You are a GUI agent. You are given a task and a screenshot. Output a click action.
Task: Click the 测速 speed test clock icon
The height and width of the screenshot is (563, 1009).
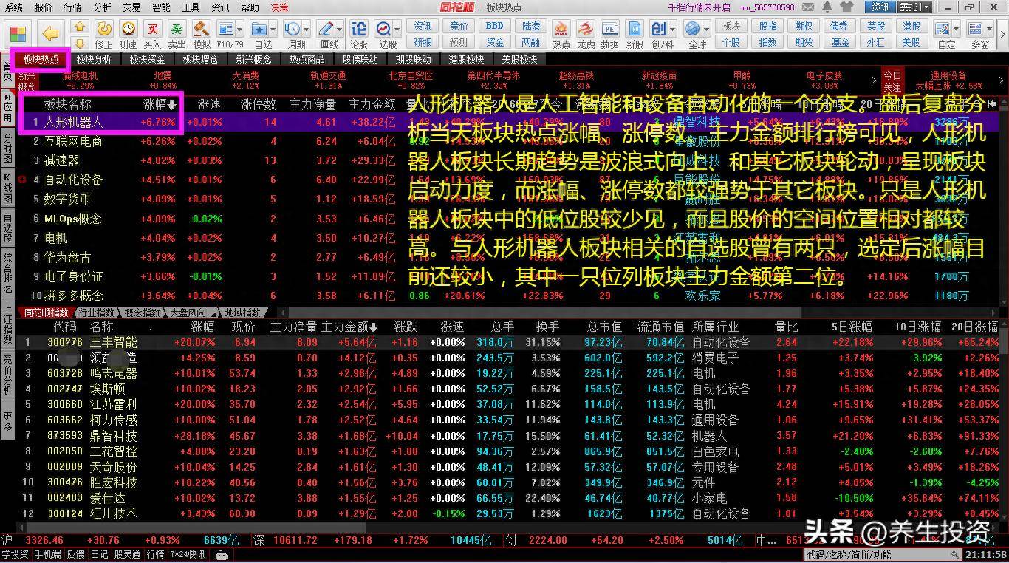129,28
